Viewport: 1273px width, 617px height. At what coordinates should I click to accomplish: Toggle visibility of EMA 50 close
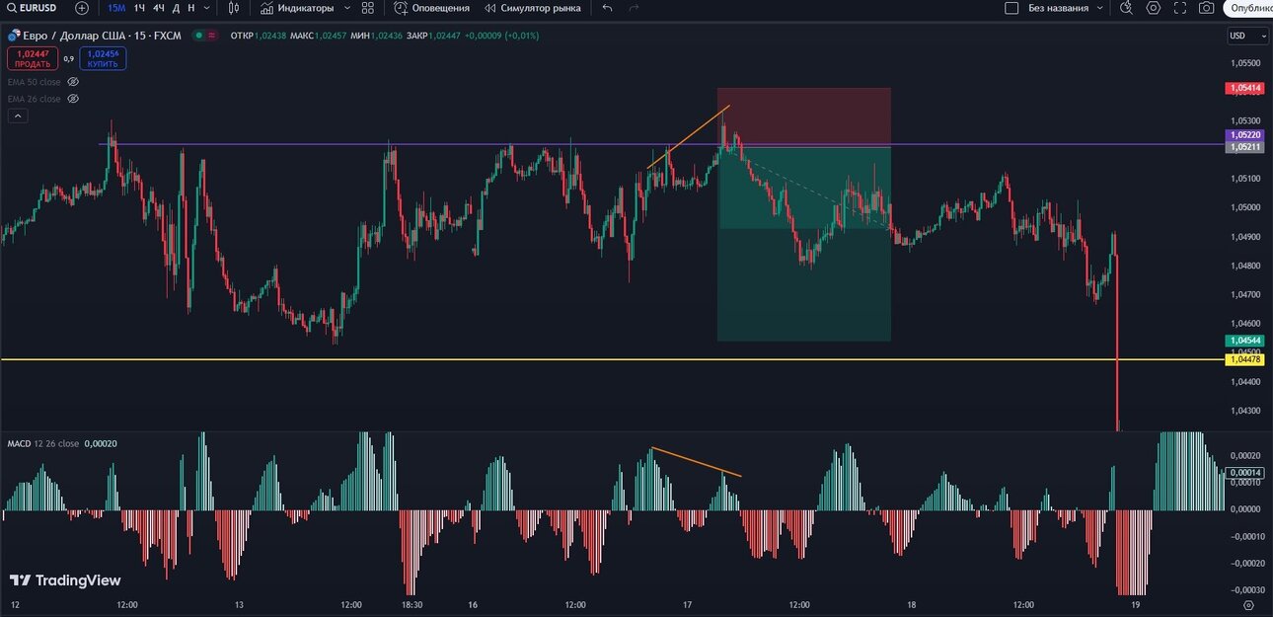[73, 82]
